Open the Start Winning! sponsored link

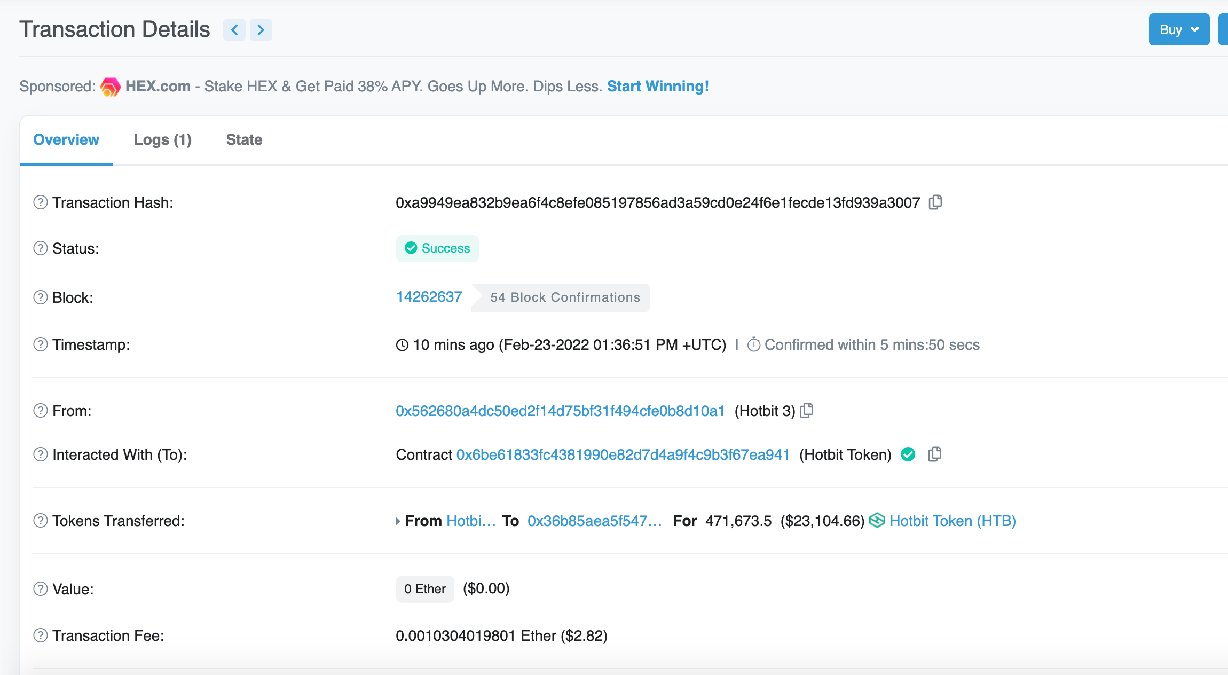(x=658, y=87)
